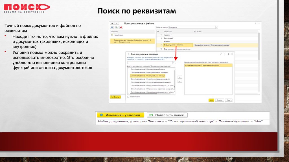Click the Область поиска Документы field
This screenshot has width=289, height=162.
192,27
